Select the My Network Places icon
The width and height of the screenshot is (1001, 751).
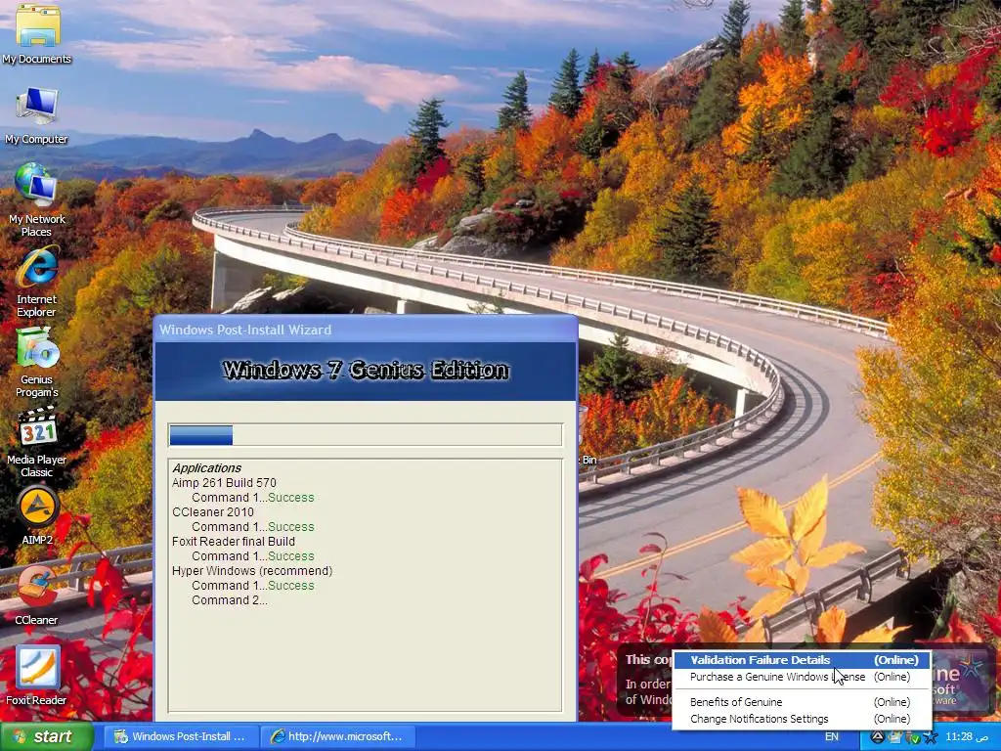36,199
